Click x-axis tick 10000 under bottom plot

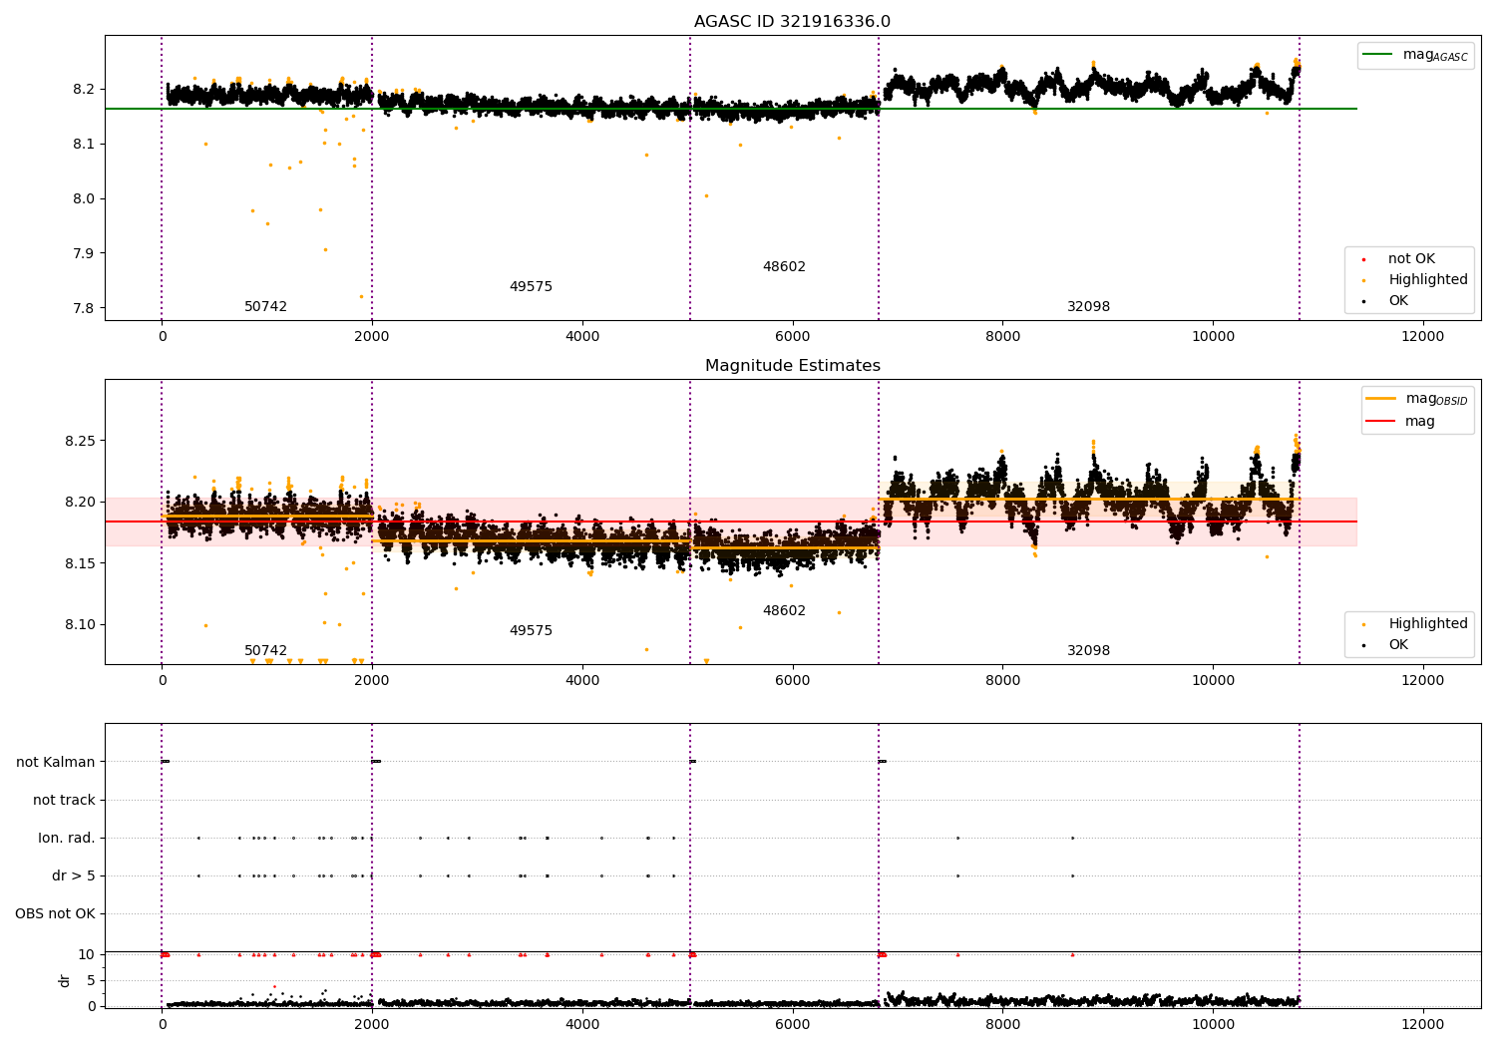tap(1213, 1025)
